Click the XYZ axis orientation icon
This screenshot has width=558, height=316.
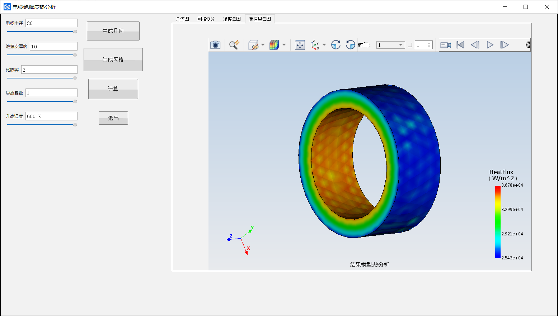click(x=315, y=45)
